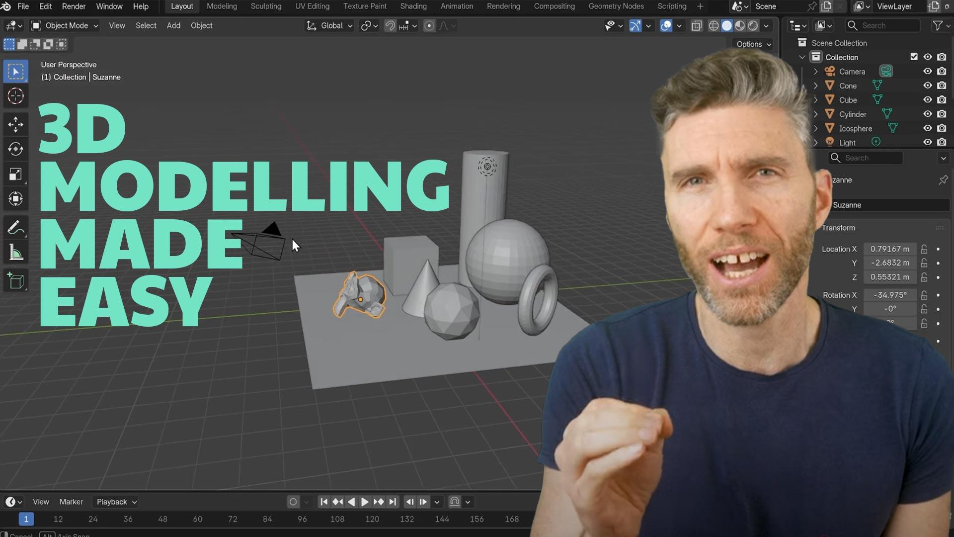Expand Cone item in outliner

click(815, 86)
